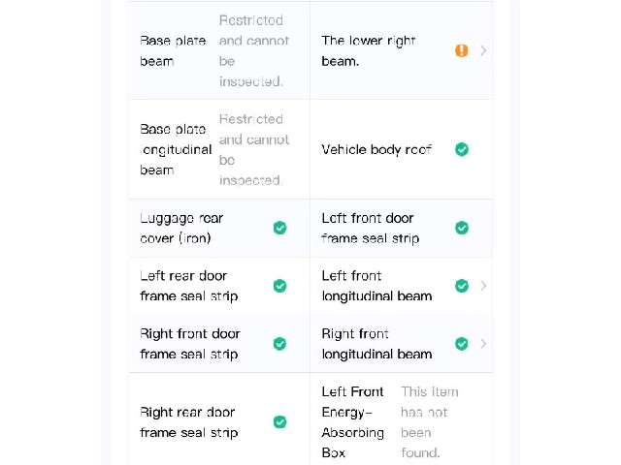Click 'This item has not been found.' text
The image size is (621, 465).
(430, 422)
